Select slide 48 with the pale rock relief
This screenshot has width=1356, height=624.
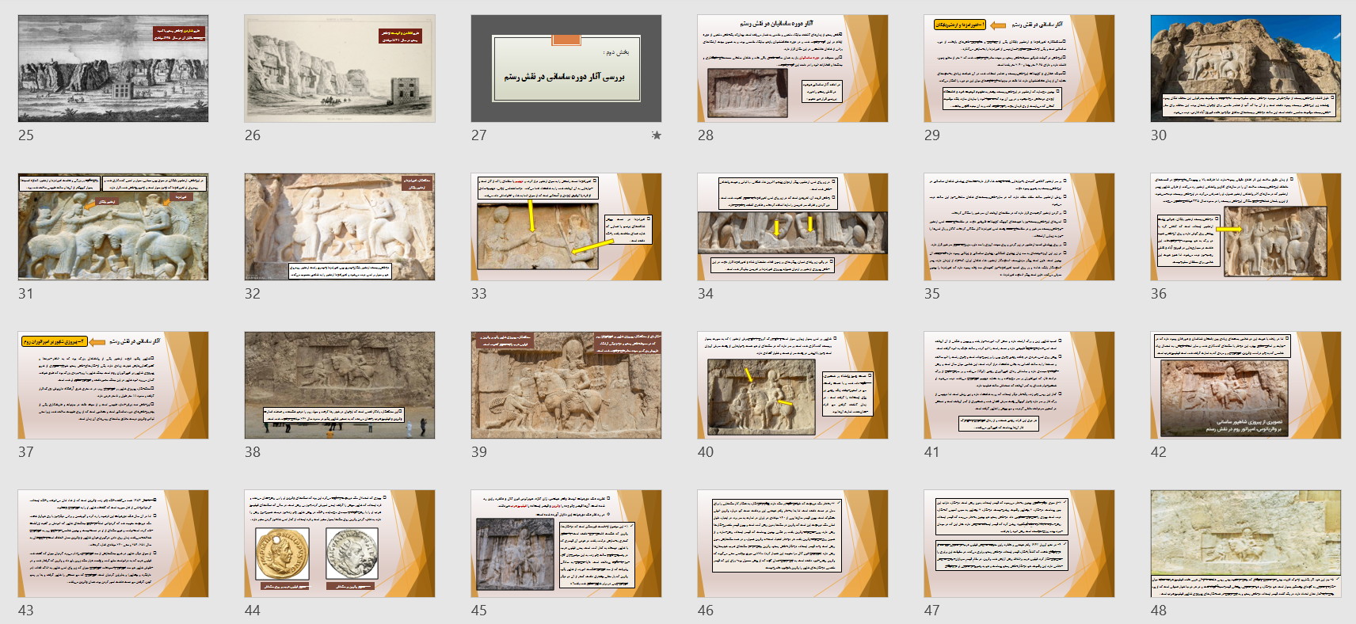tap(1246, 543)
